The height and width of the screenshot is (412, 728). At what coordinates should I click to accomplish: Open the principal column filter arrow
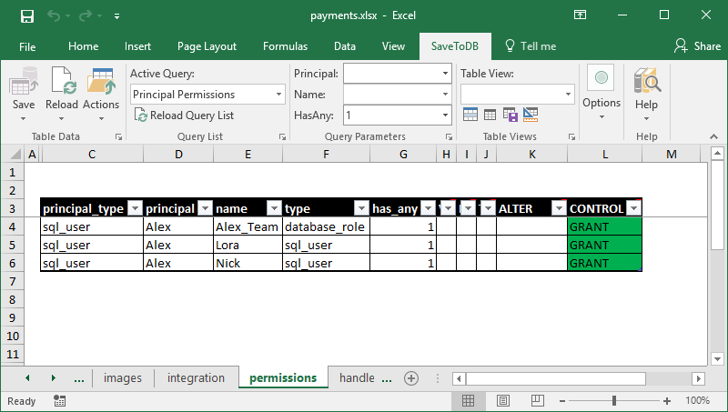[x=205, y=208]
